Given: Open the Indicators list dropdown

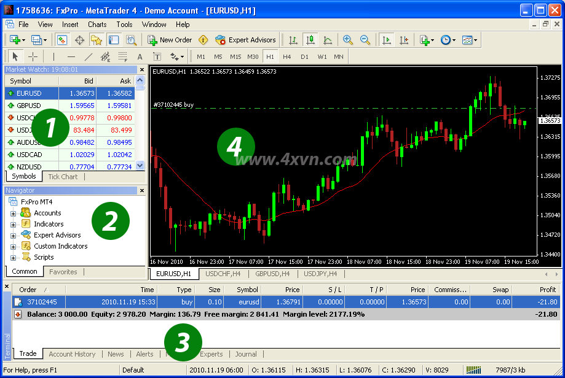Looking at the screenshot, I should pos(427,40).
